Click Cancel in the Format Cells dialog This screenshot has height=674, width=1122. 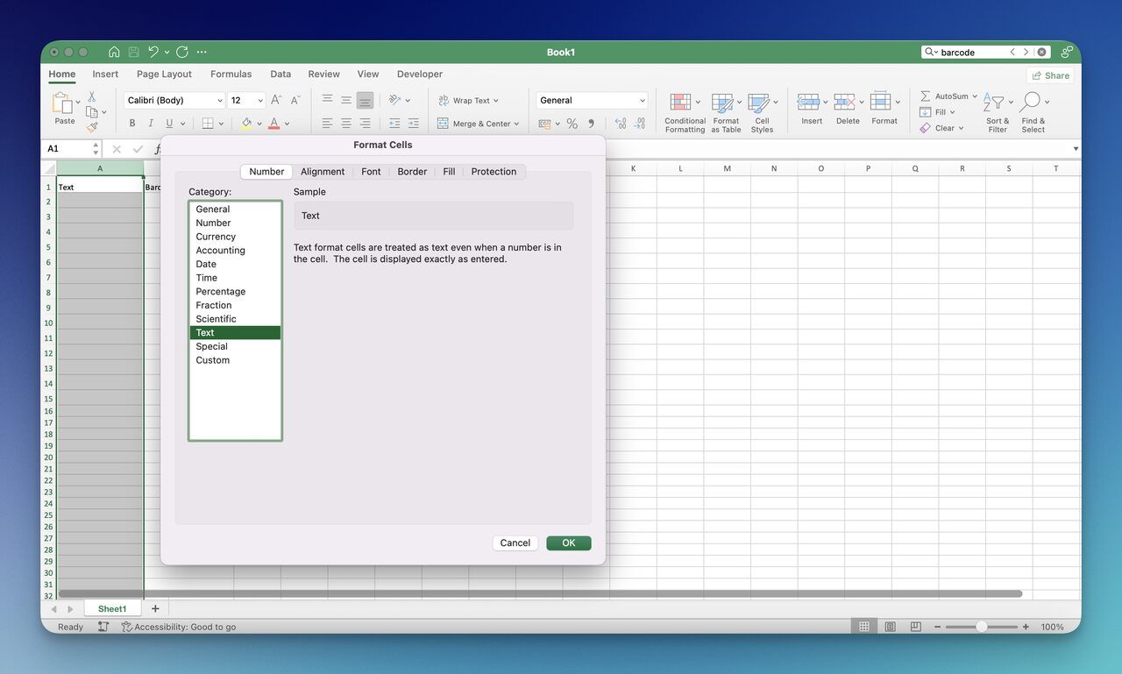pyautogui.click(x=515, y=543)
